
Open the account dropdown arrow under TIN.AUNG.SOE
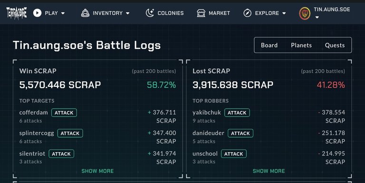[317, 17]
